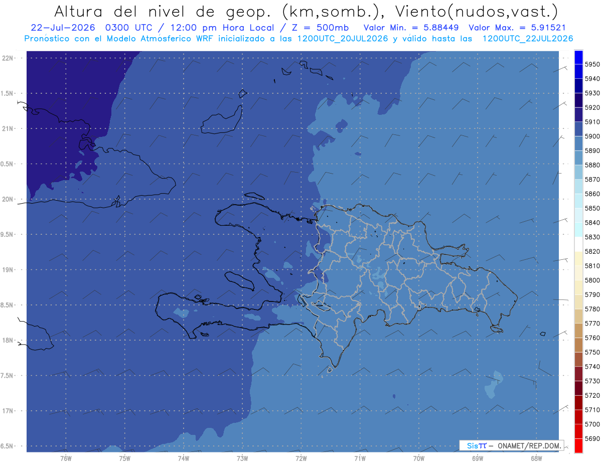This screenshot has height=465, width=602.
Task: Click the 5790 legend value
Action: pyautogui.click(x=592, y=294)
